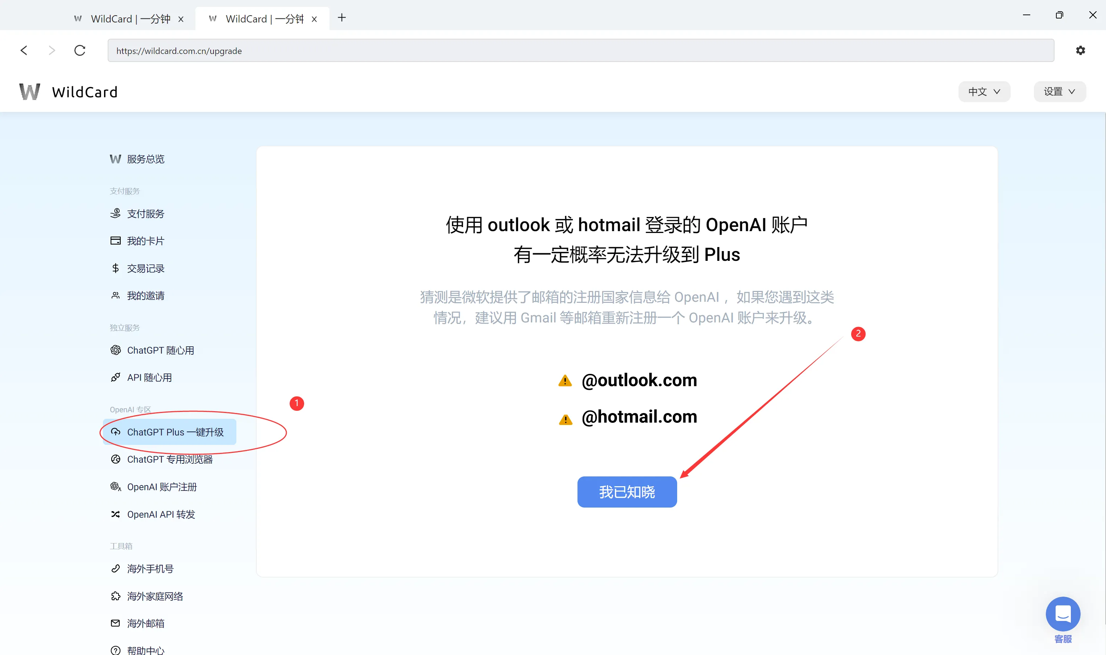
Task: Open 帮助中心 sidebar entry
Action: click(145, 651)
